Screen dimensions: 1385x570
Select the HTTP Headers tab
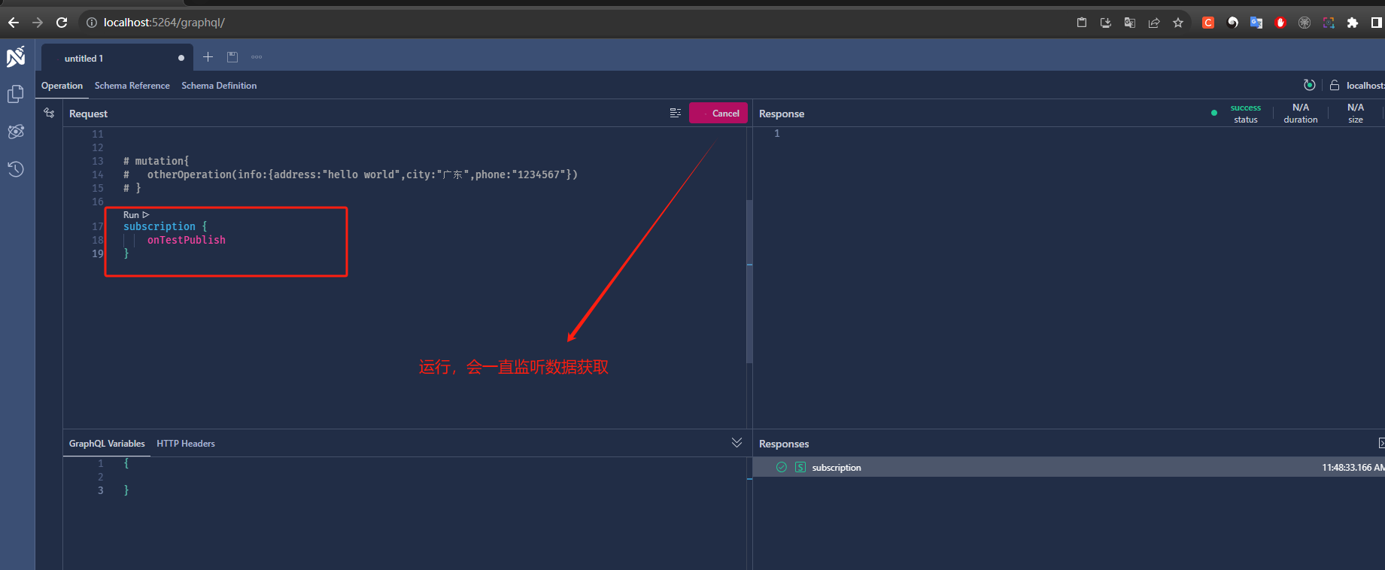click(186, 444)
